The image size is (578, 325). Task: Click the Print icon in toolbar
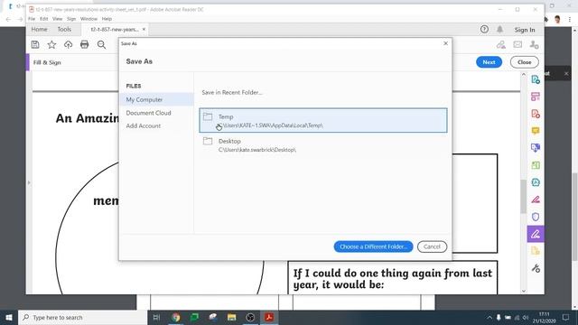(84, 44)
